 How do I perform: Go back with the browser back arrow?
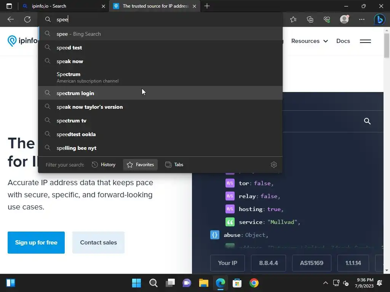click(x=11, y=19)
